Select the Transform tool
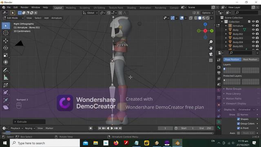Image resolution: width=261 pixels, height=147 pixels. [6, 62]
